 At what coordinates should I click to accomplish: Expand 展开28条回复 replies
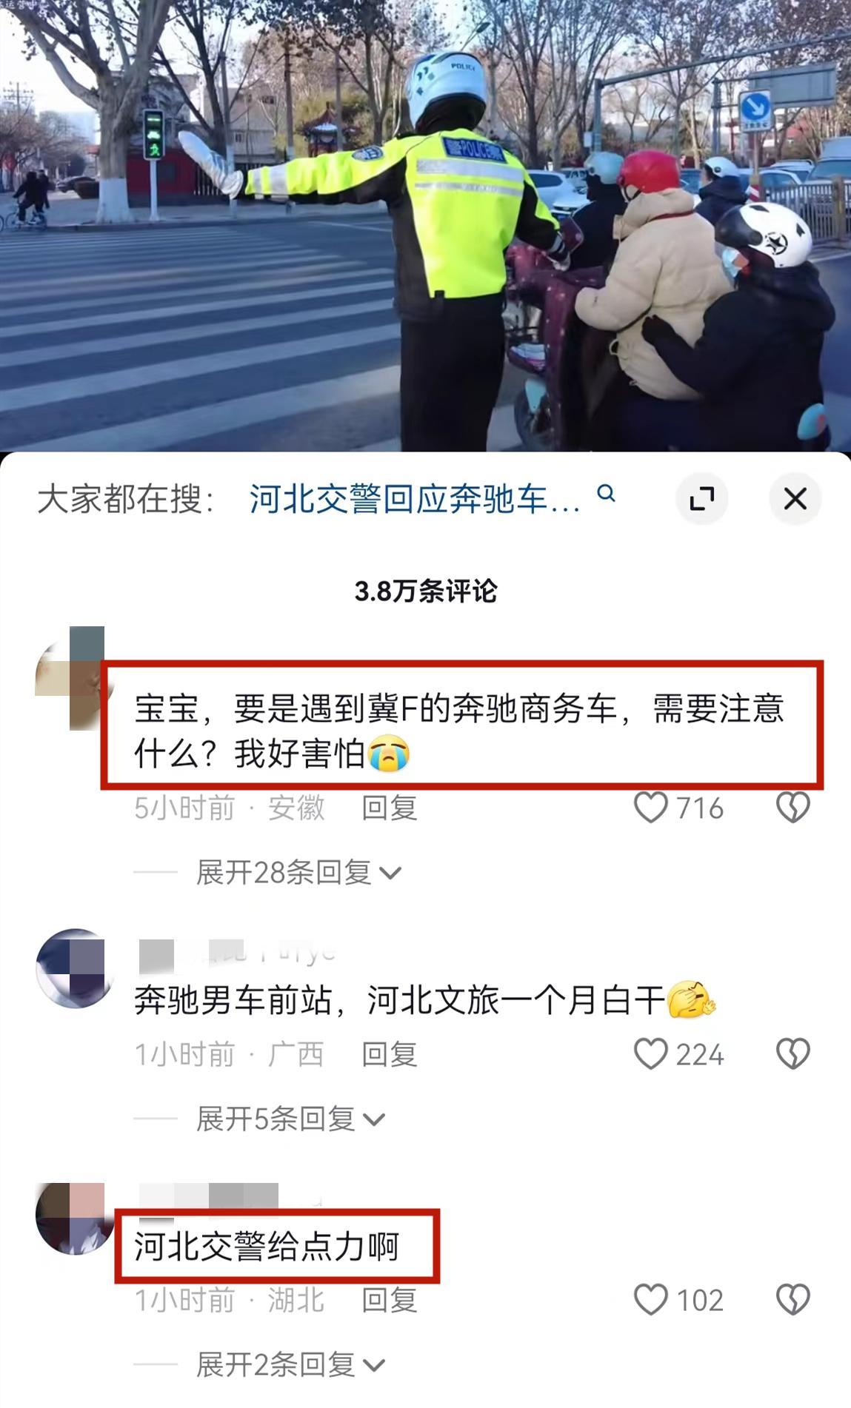(298, 873)
